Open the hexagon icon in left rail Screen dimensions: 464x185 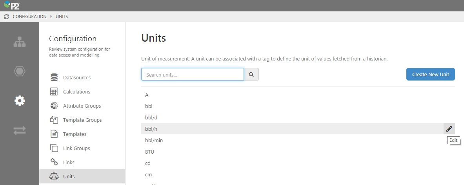click(x=20, y=71)
